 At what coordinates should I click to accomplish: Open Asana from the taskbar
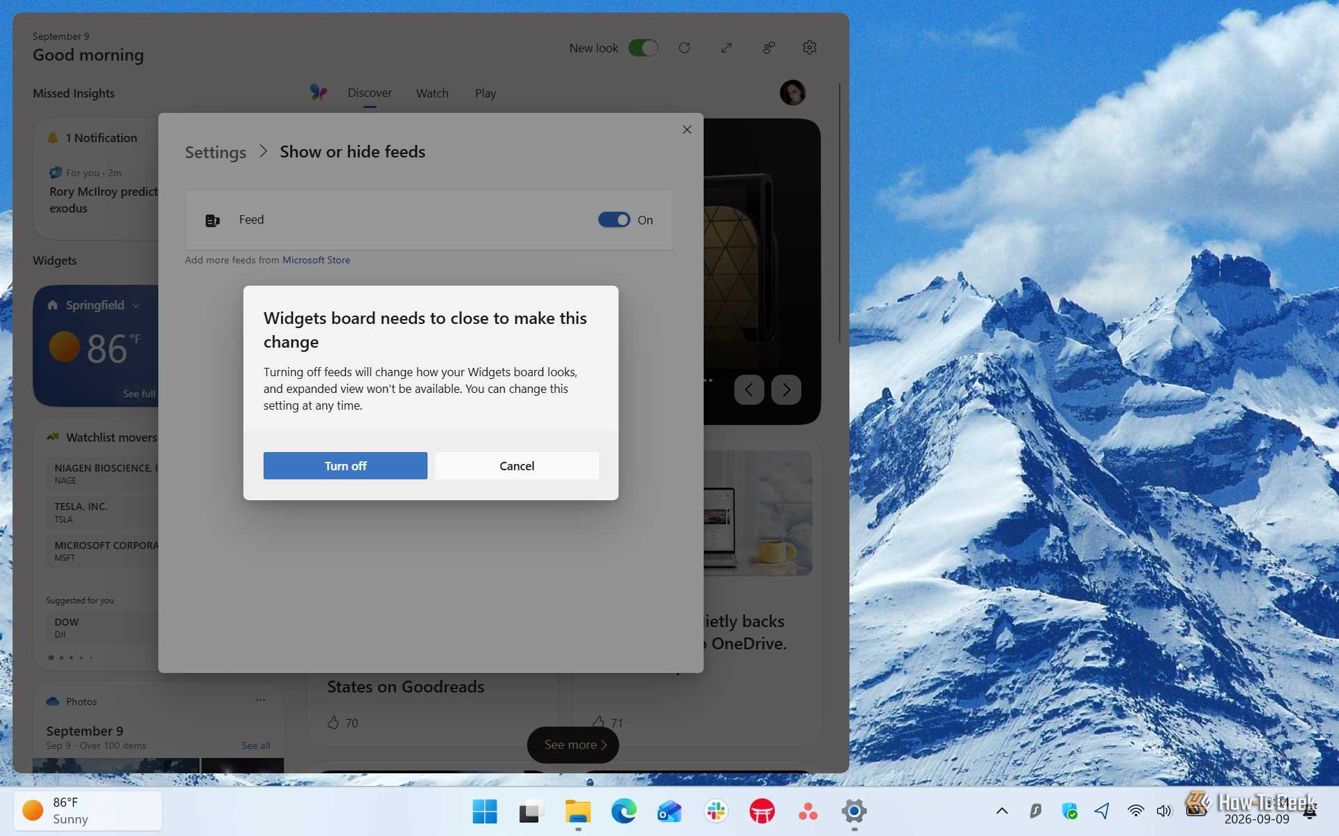point(808,811)
